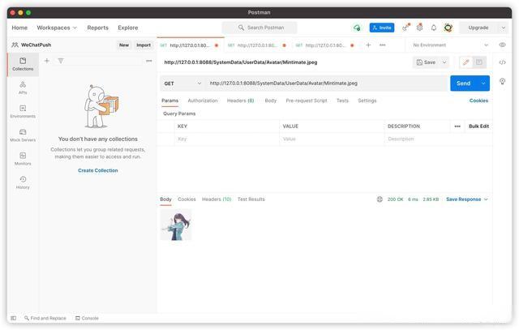Open the Mock Servers sidebar panel
This screenshot has height=330, width=519.
click(x=23, y=135)
